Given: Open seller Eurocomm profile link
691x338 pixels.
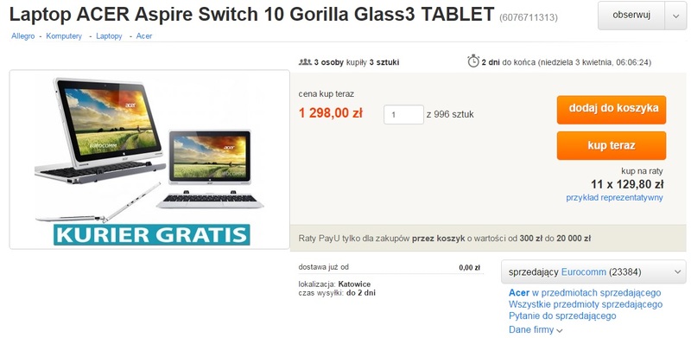Looking at the screenshot, I should click(584, 271).
